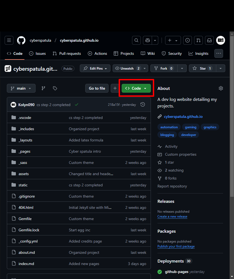Open the Gemfile.lock file
The width and height of the screenshot is (234, 279).
coord(29,230)
